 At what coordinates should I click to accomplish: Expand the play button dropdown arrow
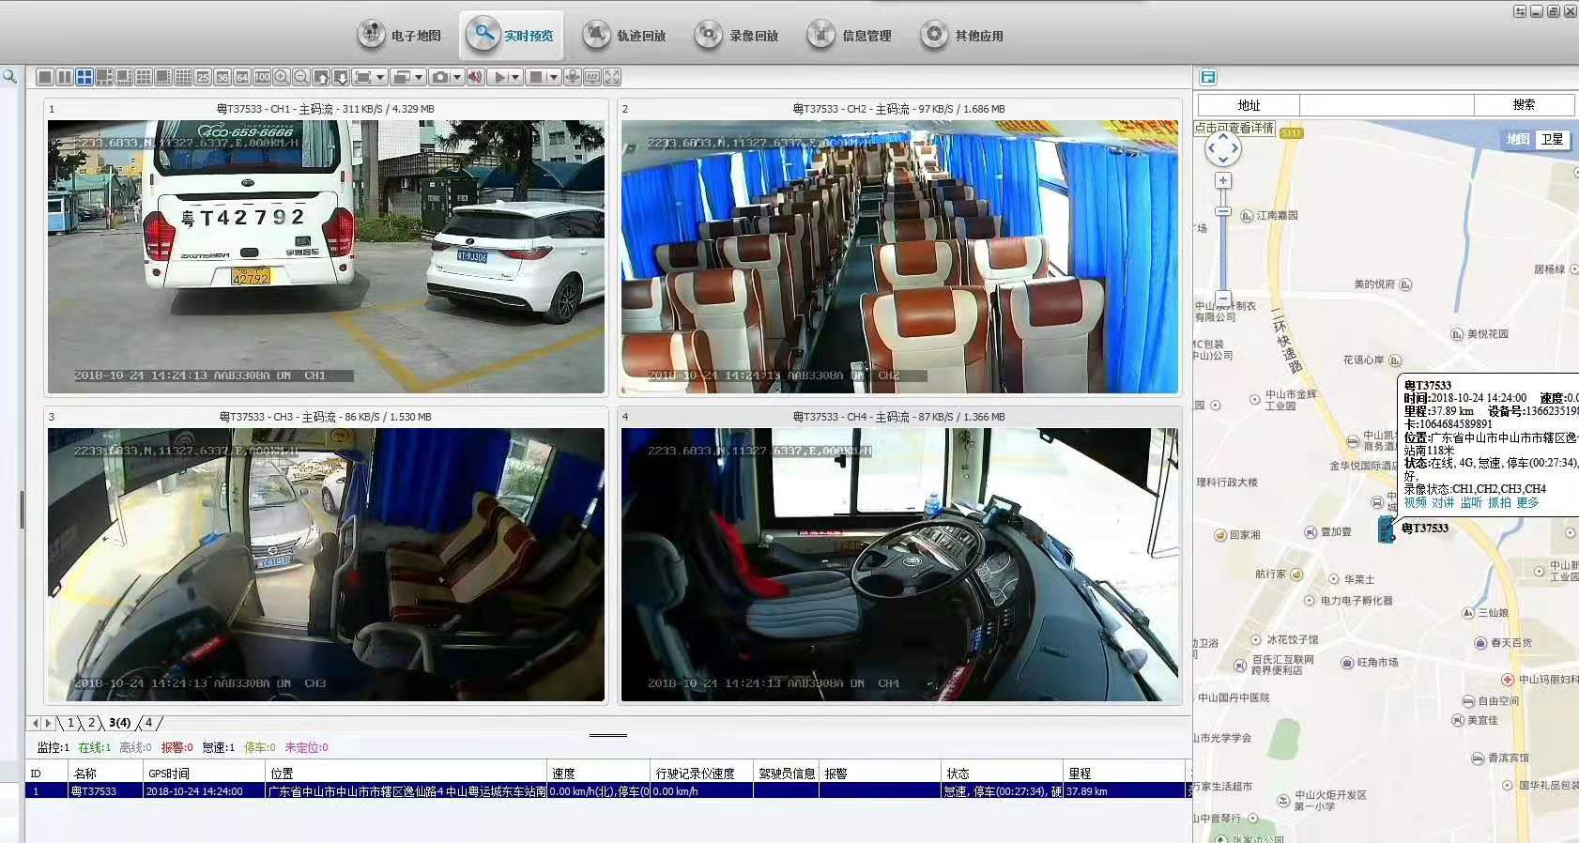click(515, 77)
